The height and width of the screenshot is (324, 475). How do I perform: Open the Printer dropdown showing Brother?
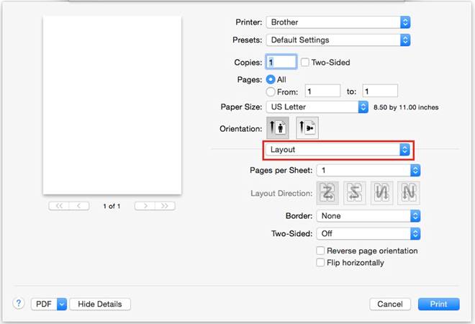(x=338, y=22)
